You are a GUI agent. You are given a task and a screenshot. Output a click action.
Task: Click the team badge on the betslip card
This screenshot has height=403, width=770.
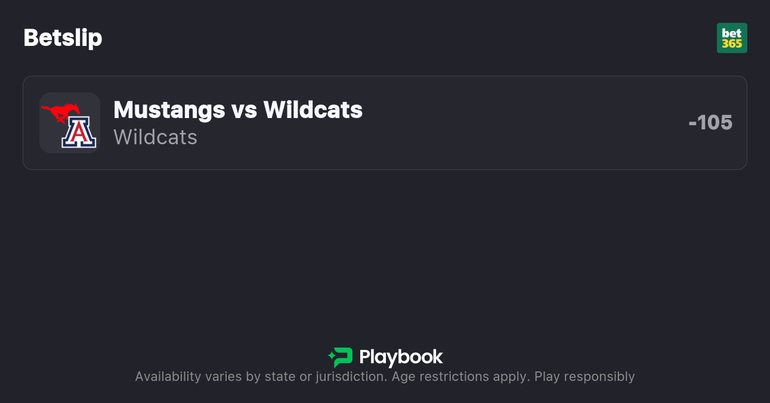pos(69,123)
